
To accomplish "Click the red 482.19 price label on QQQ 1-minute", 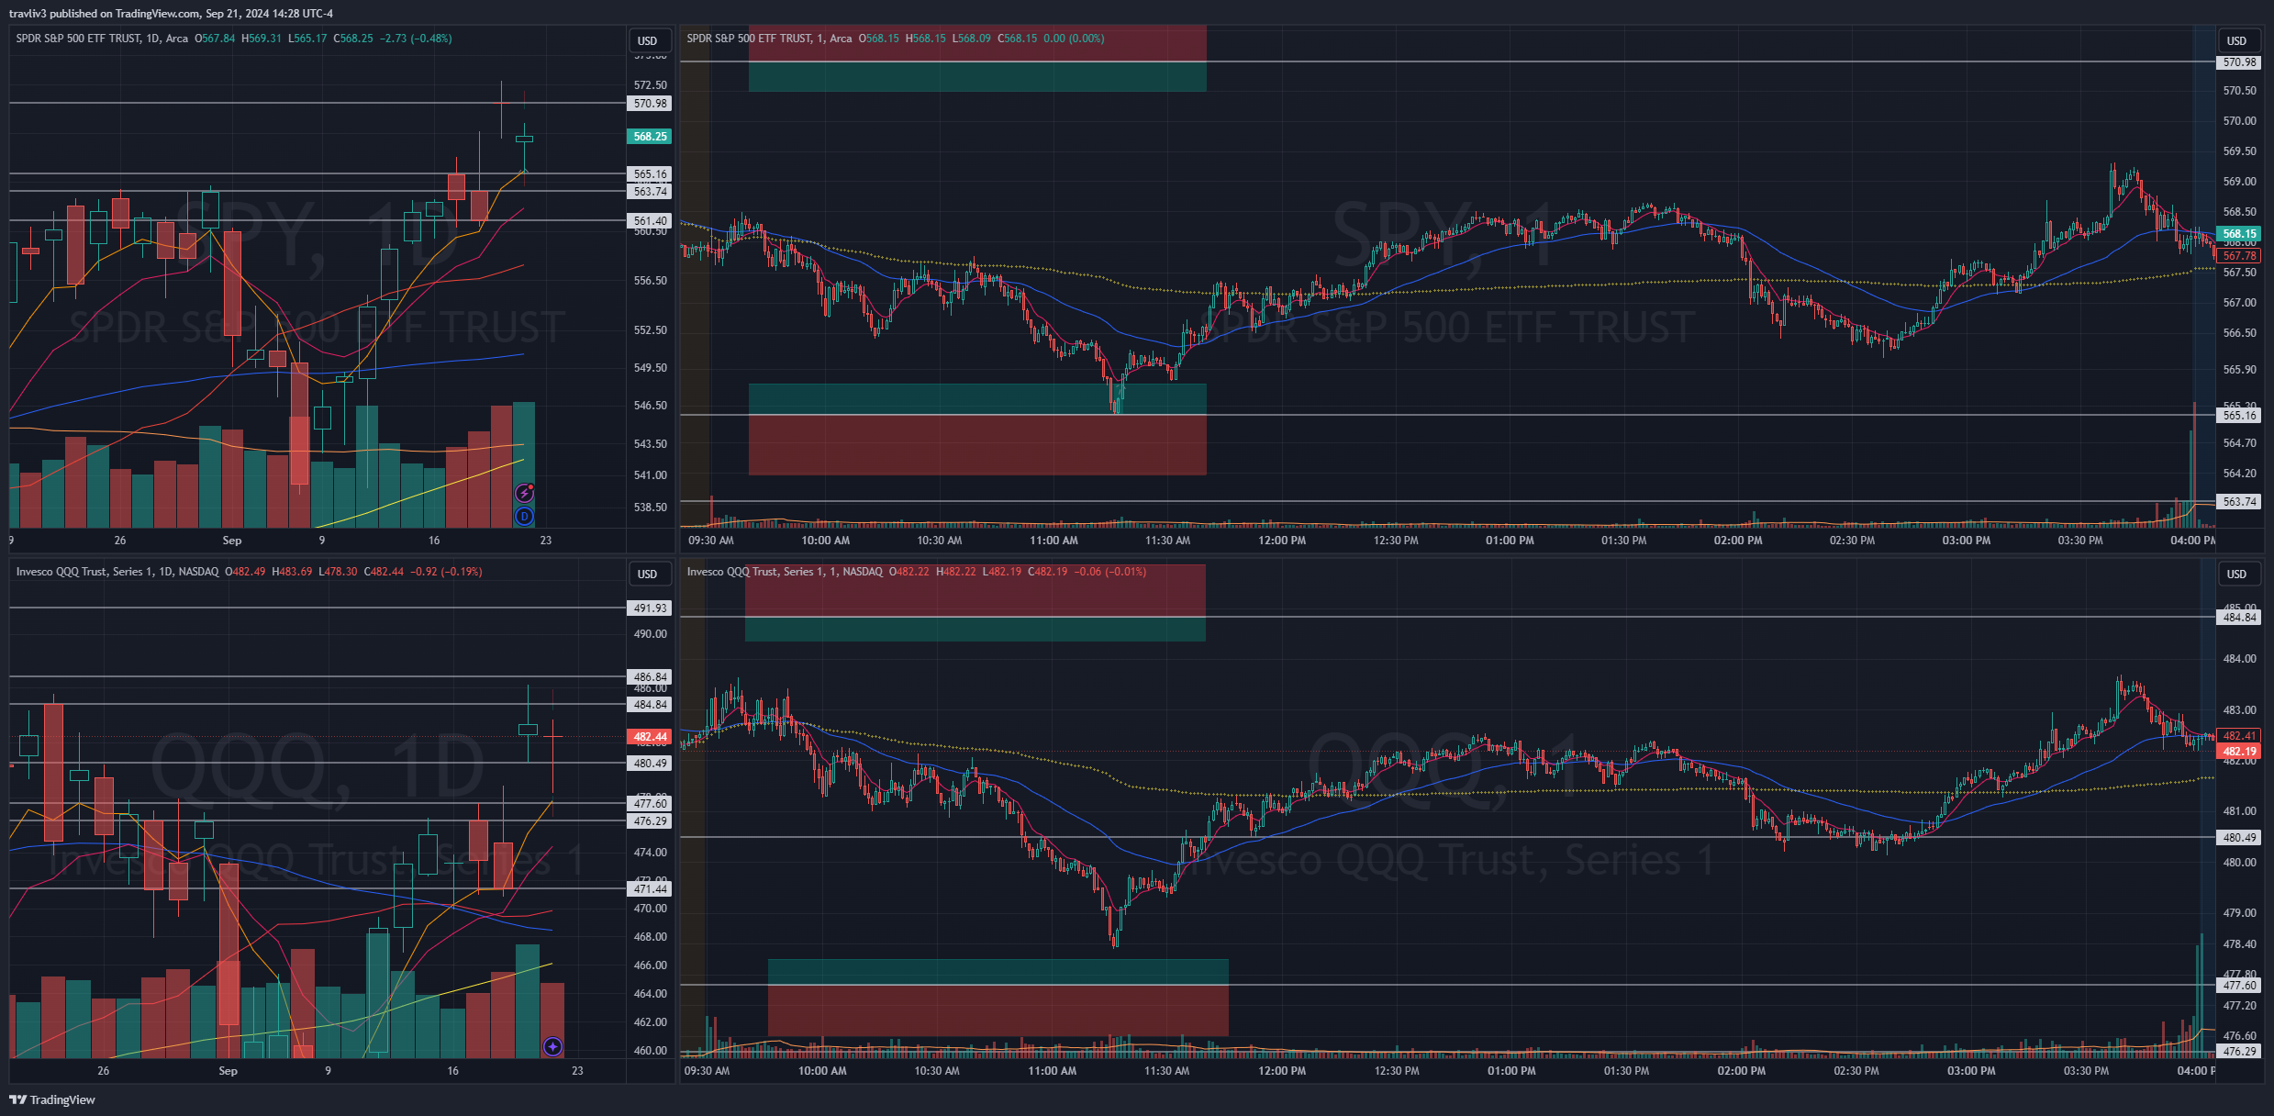I will point(2239,752).
